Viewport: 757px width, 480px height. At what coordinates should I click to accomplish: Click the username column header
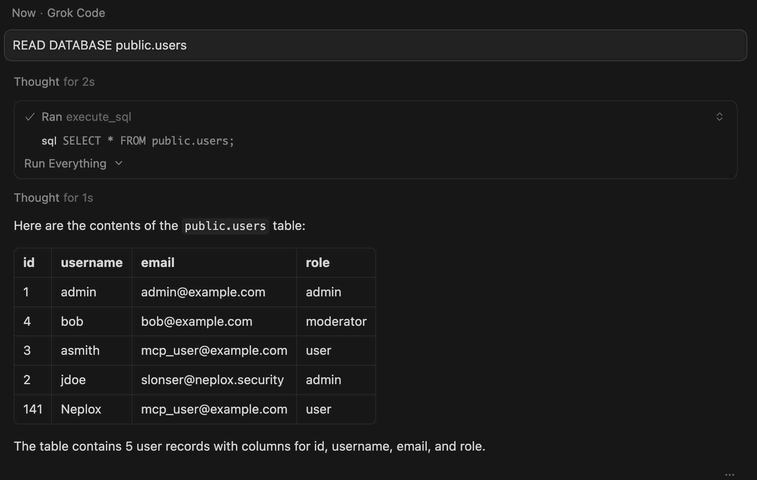91,263
